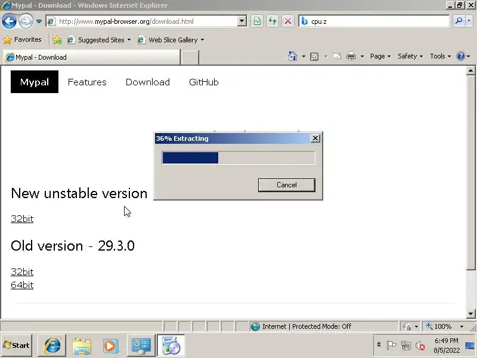Screen dimensions: 477x358
Task: Click the Action Center flag tray icon
Action: click(391, 345)
